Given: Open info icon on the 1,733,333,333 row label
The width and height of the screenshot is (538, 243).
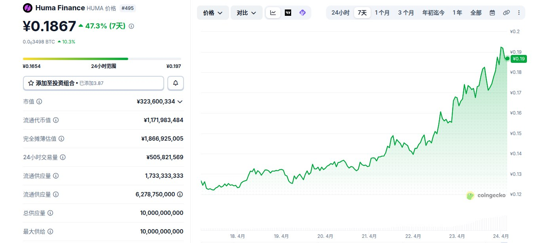Looking at the screenshot, I should 56,176.
